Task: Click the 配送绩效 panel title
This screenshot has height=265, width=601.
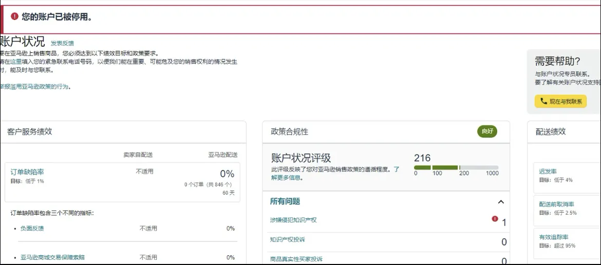Action: pos(551,132)
